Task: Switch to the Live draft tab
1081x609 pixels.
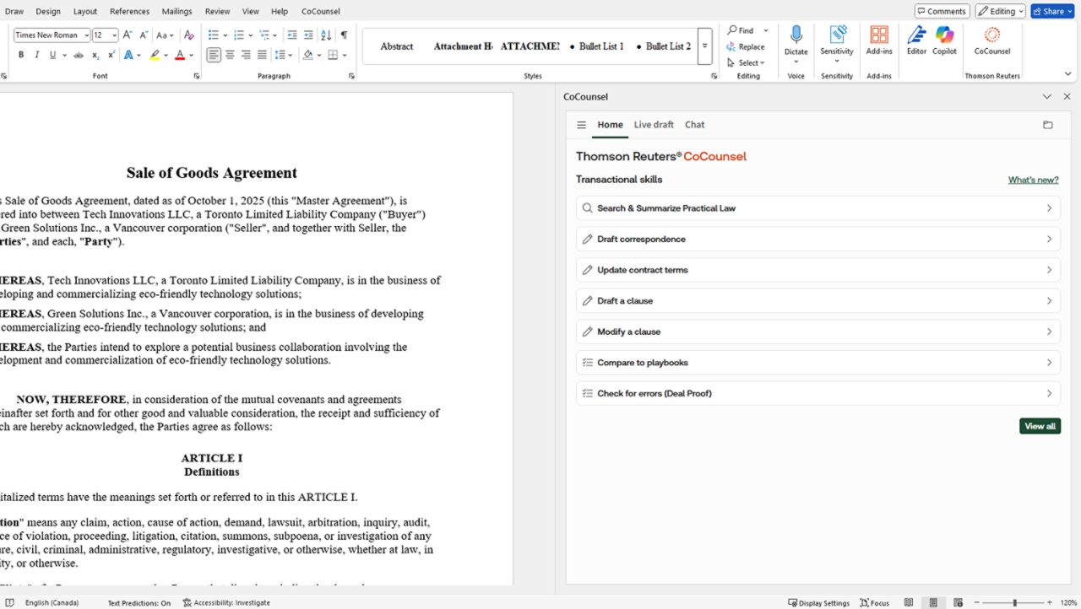Action: point(654,125)
